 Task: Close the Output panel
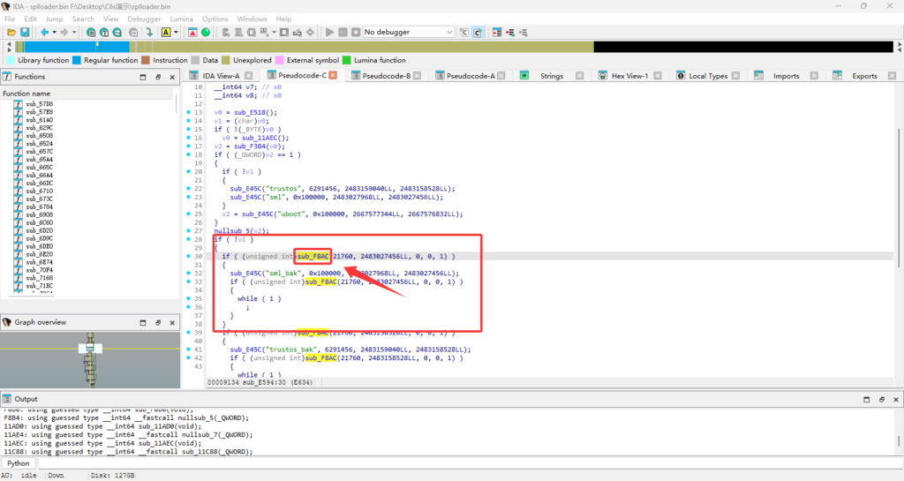896,399
